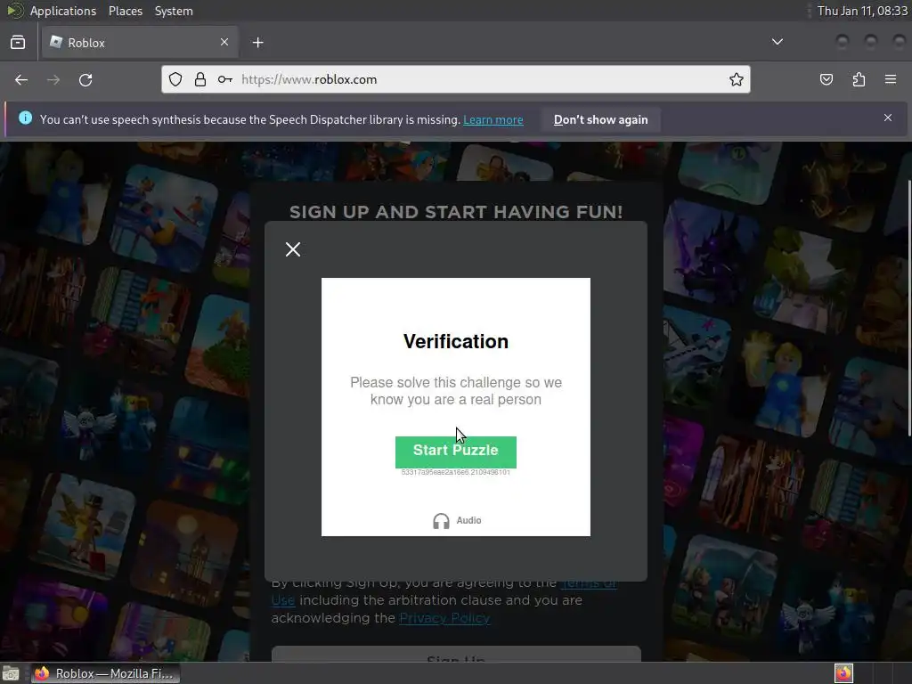Image resolution: width=912 pixels, height=684 pixels.
Task: Dismiss the speech synthesis notification bar
Action: [x=888, y=118]
